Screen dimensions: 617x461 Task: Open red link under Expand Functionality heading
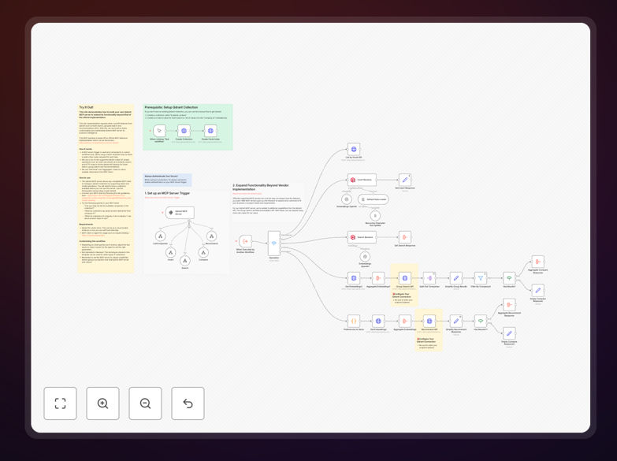click(x=247, y=194)
